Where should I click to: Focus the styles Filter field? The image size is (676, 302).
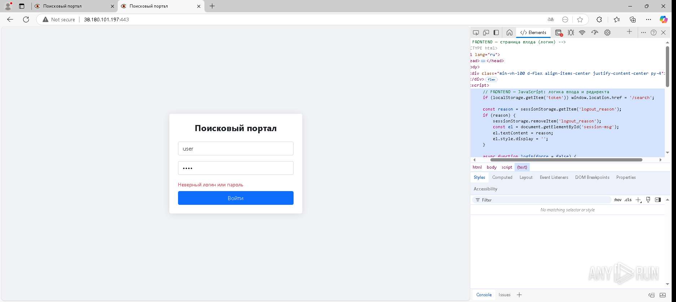(542, 200)
